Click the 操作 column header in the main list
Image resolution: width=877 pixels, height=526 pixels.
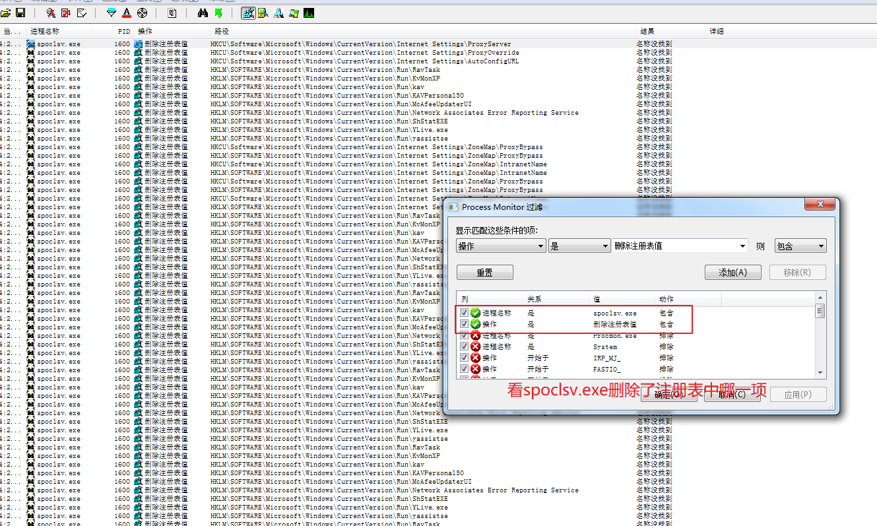(x=172, y=31)
